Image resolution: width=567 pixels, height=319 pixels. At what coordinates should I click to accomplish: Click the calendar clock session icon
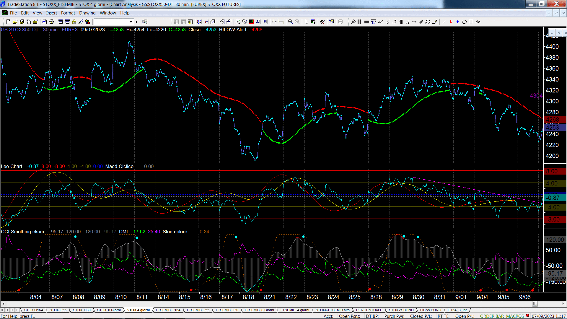[x=238, y=22]
